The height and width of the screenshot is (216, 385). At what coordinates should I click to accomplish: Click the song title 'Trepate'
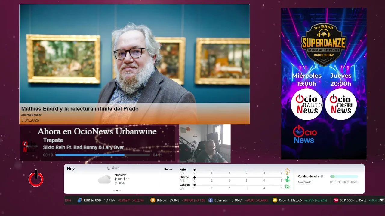coord(53,140)
